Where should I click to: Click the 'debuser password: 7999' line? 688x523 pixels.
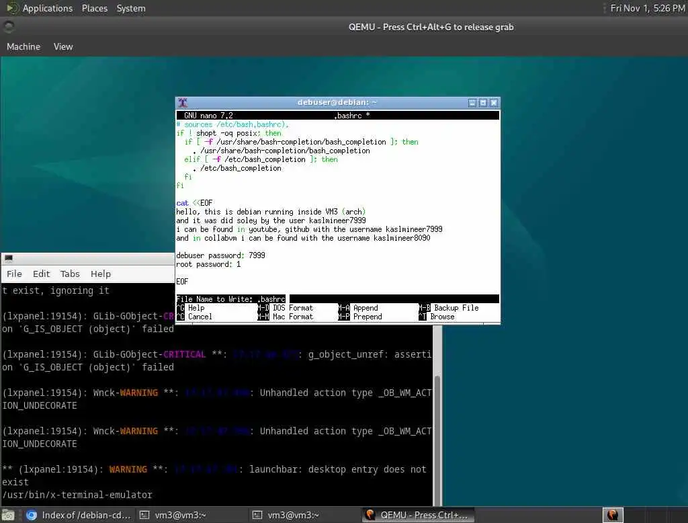(220, 255)
